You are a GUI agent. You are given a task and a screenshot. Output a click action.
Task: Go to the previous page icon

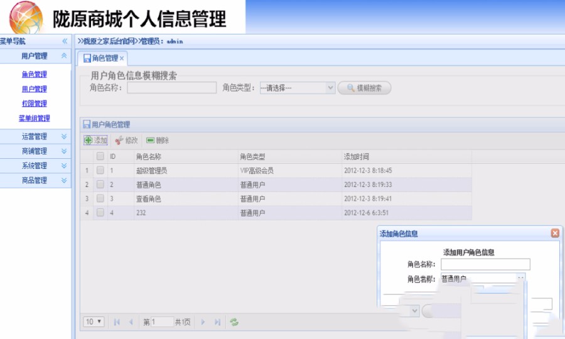click(x=131, y=322)
